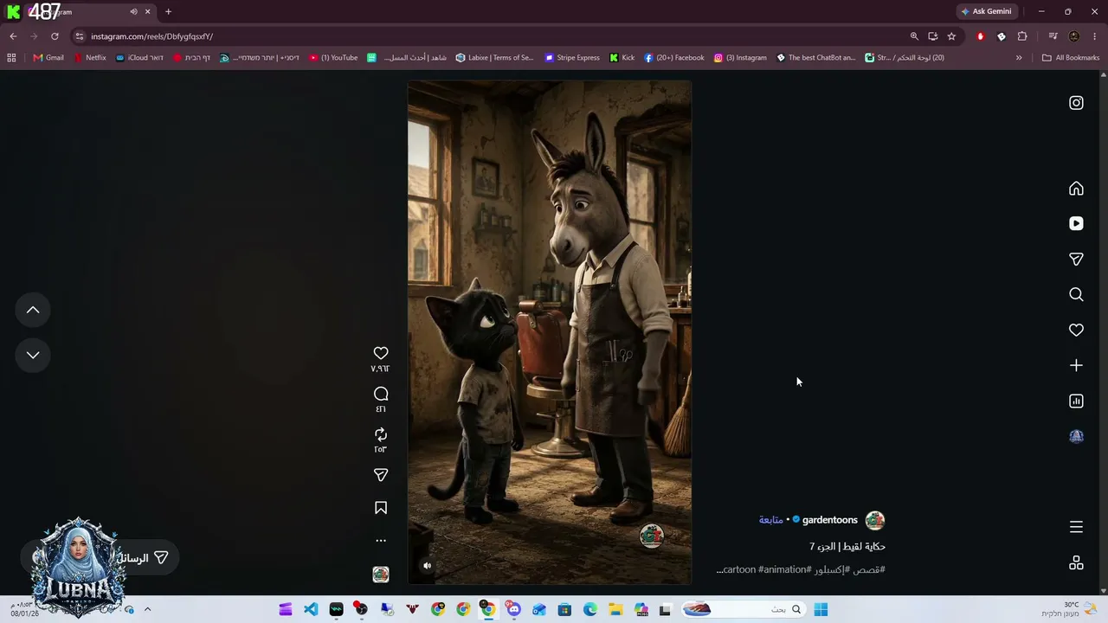Go to the previous reel with up arrow

(33, 310)
